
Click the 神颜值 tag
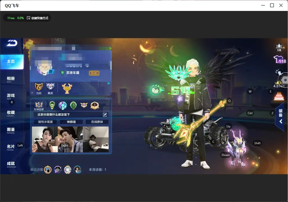(71, 122)
